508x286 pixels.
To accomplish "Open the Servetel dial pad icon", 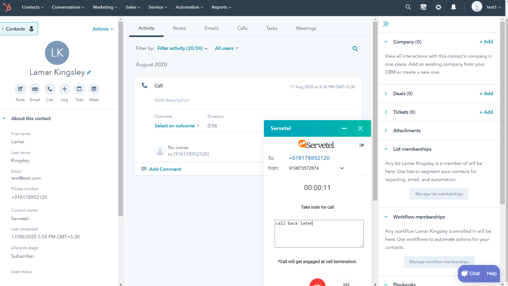I will 346,283.
